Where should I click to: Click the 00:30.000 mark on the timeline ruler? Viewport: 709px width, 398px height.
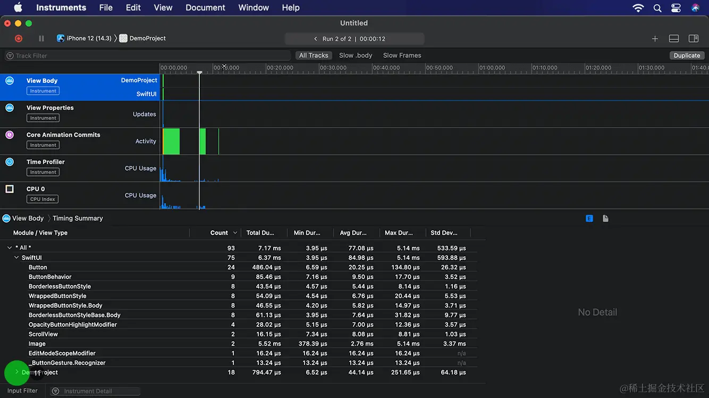click(x=333, y=68)
